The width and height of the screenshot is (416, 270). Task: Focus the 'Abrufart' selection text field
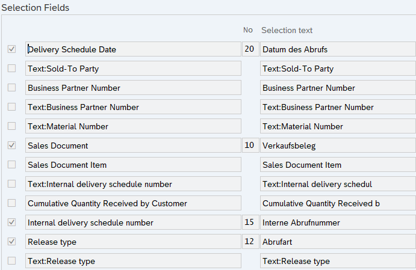337,242
